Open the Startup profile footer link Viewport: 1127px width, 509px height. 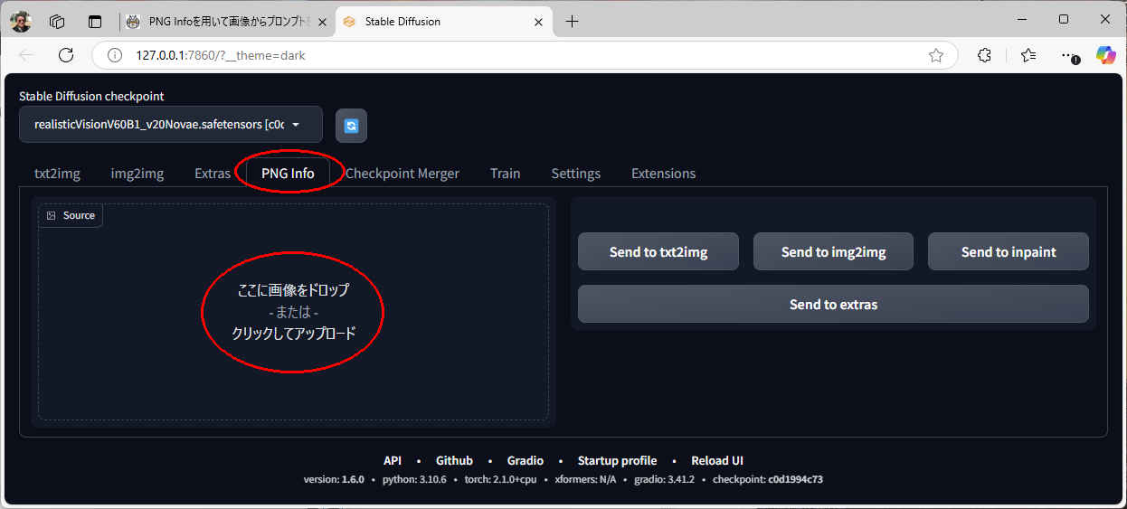(617, 460)
